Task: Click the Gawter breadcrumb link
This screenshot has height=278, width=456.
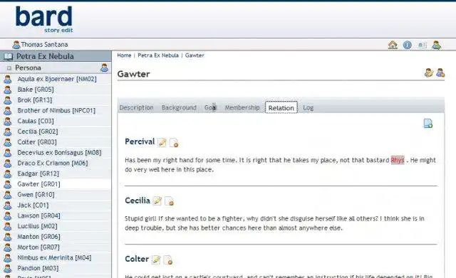Action: pyautogui.click(x=195, y=55)
